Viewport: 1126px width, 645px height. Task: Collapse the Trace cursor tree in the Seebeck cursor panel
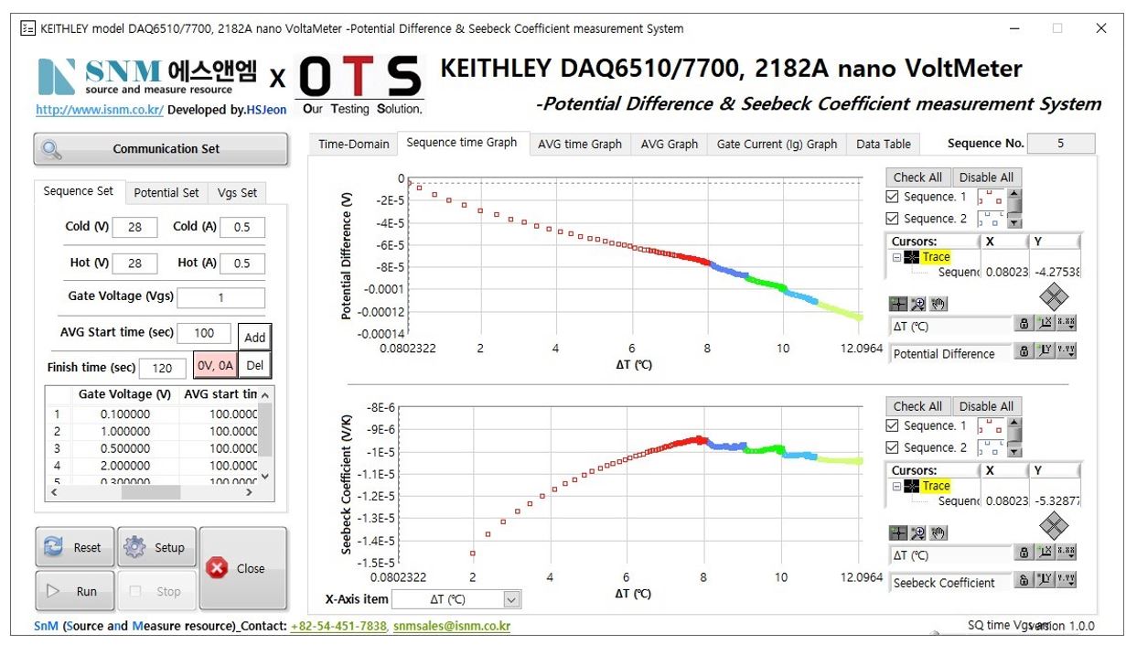[896, 486]
